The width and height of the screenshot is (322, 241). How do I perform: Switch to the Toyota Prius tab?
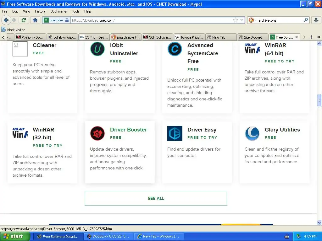click(189, 37)
